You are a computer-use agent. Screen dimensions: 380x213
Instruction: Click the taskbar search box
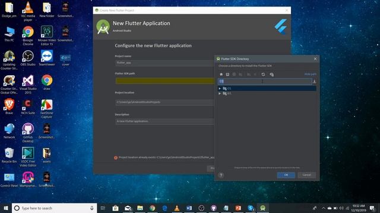coord(54,208)
